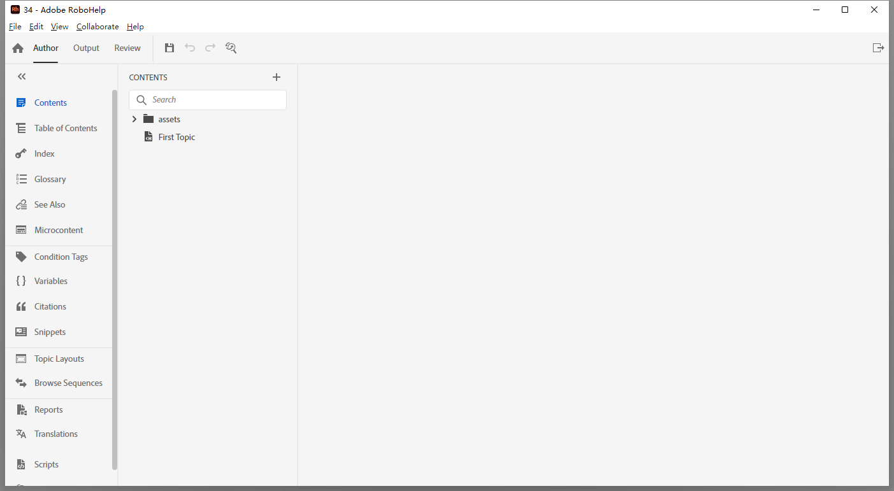
Task: Collapse the left sidebar with double chevron
Action: (x=22, y=76)
